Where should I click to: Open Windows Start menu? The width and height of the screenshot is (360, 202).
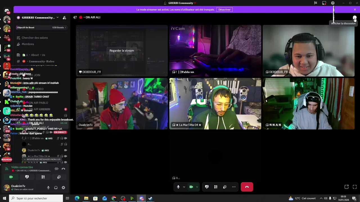(4, 198)
